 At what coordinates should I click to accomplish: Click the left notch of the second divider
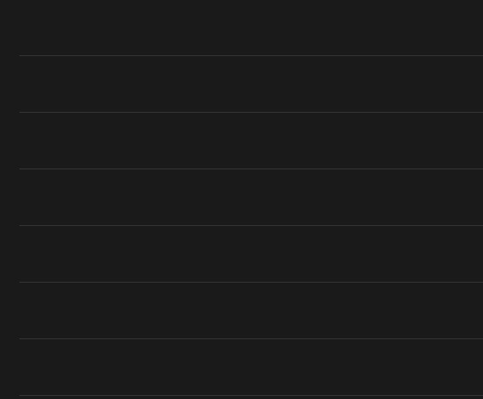(18, 111)
